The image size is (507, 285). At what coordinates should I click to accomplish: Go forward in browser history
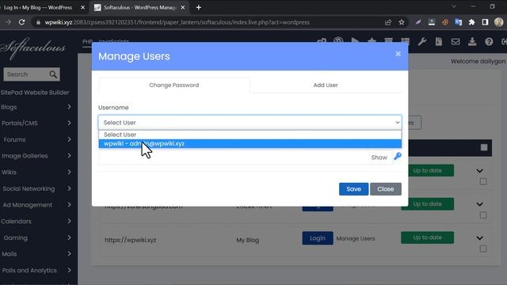(9, 22)
